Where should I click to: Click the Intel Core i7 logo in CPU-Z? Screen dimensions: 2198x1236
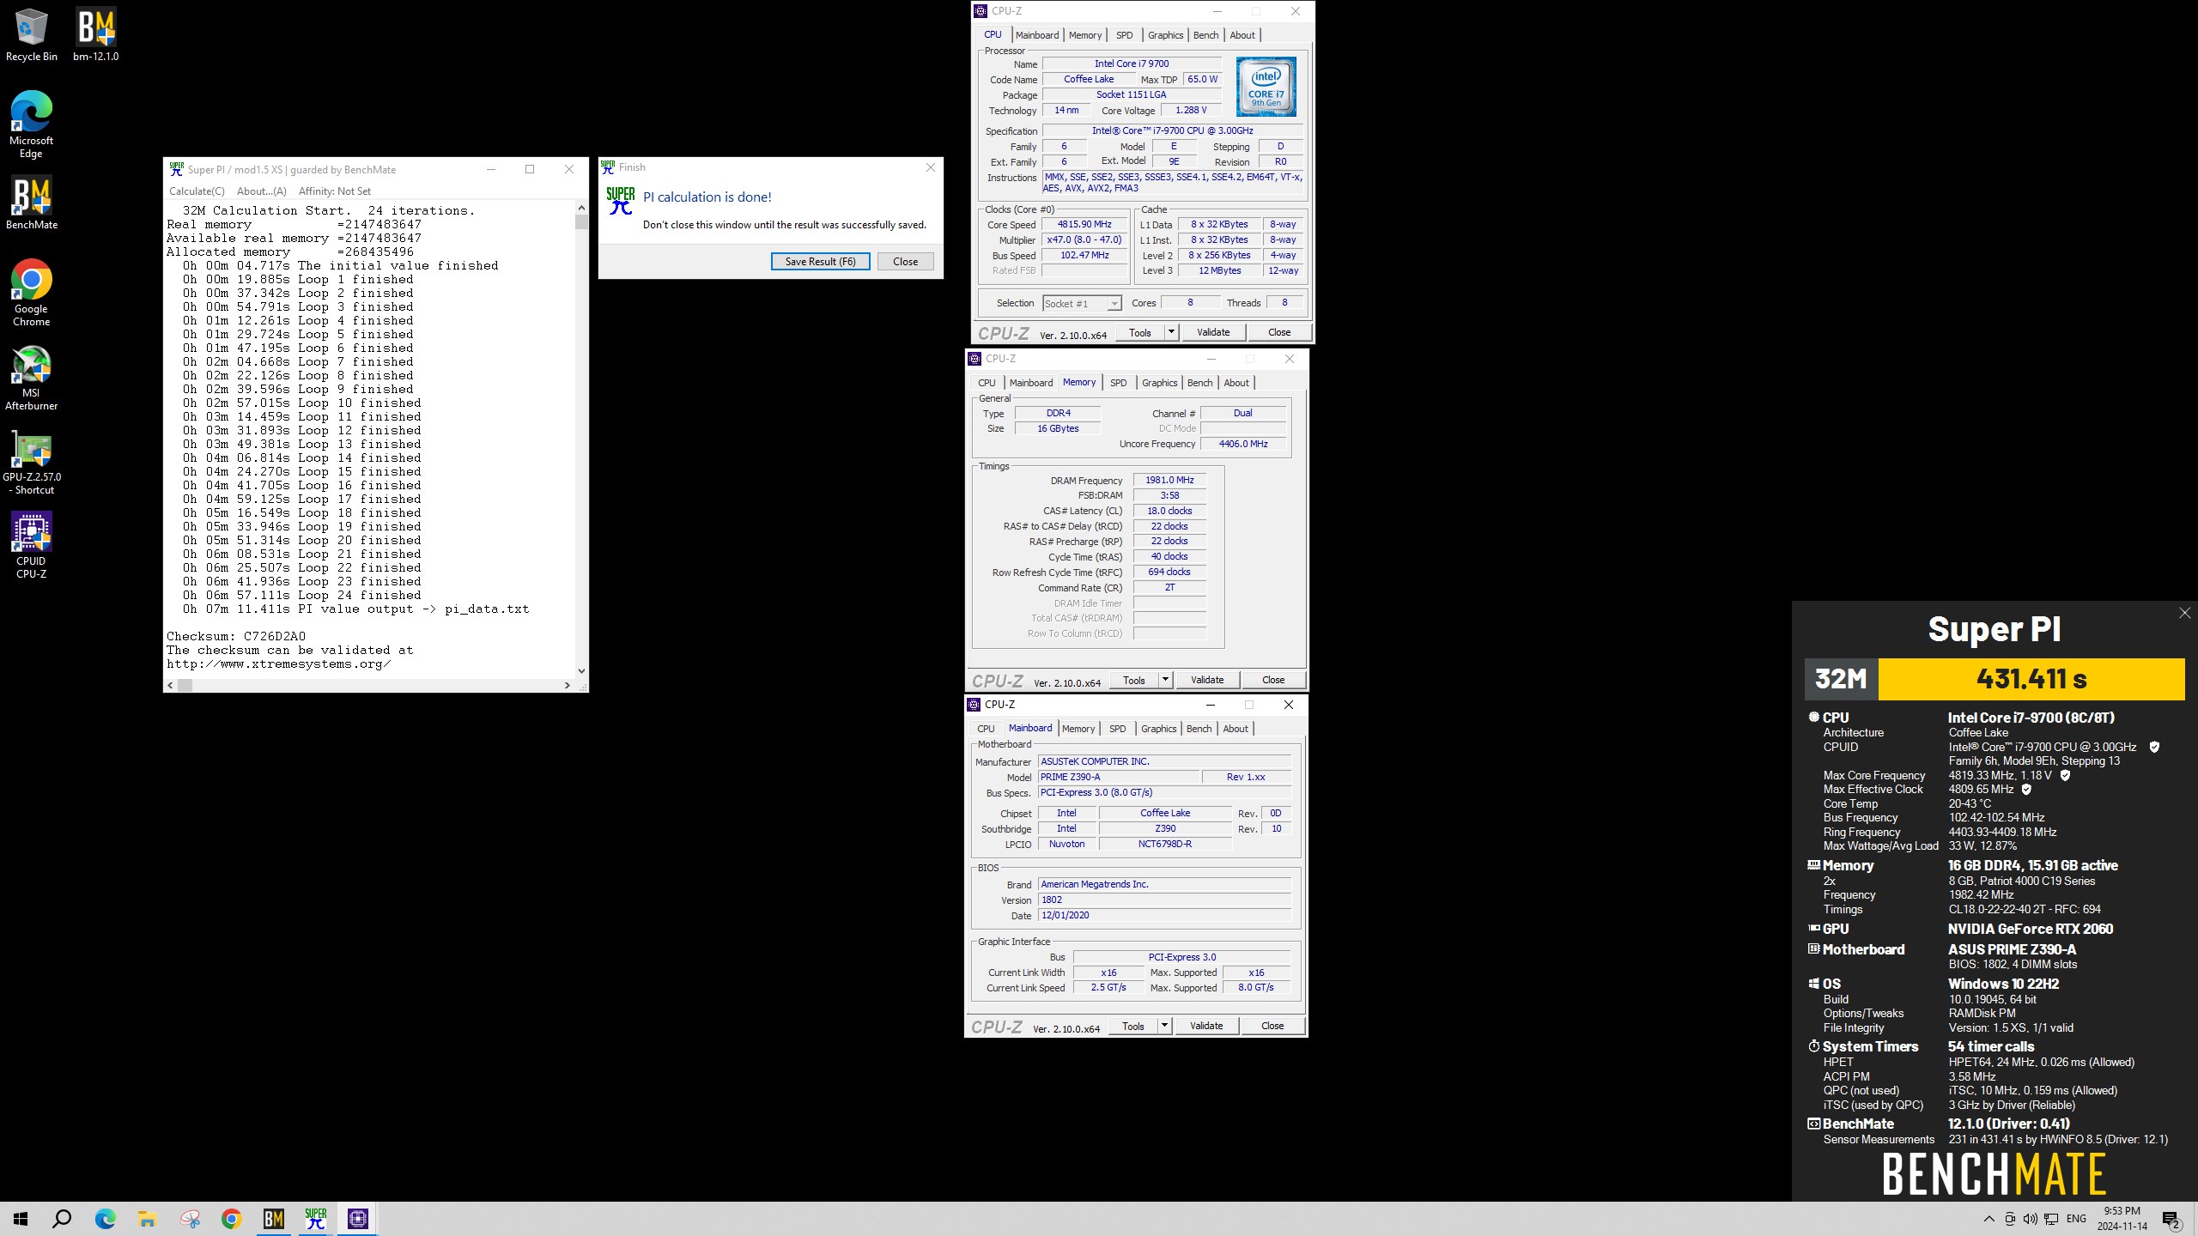tap(1266, 87)
